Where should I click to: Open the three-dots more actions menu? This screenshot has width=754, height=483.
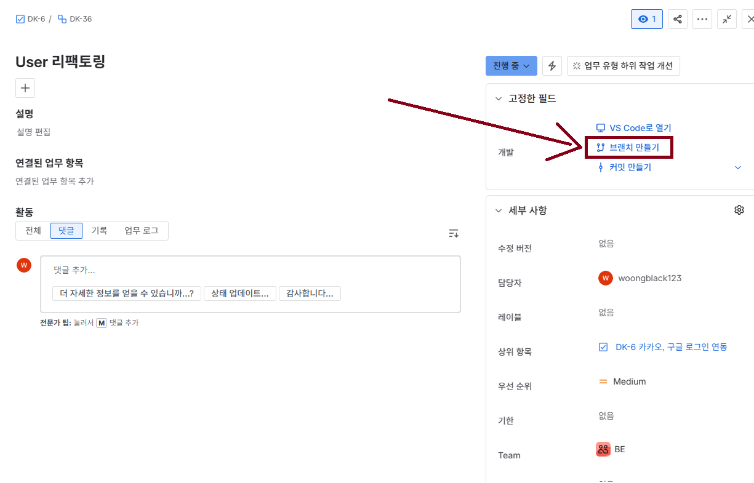coord(702,19)
